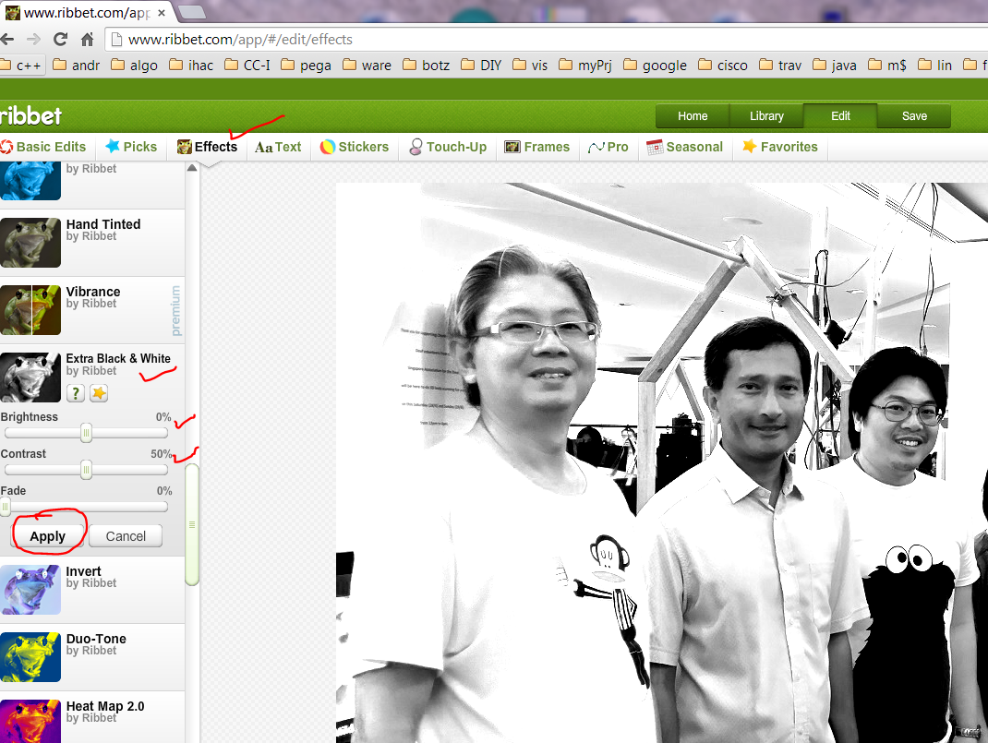Click the black and white photo canvas

pos(662,462)
